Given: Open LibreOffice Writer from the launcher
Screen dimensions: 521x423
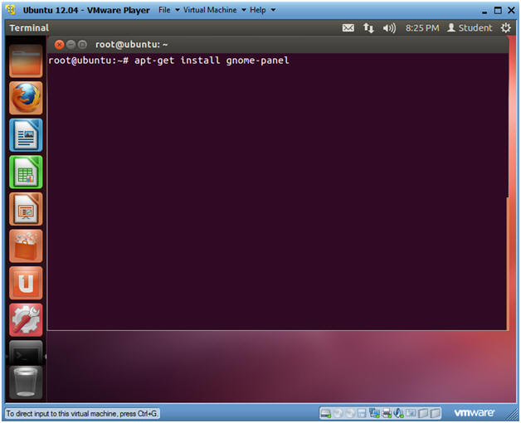Looking at the screenshot, I should (26, 135).
